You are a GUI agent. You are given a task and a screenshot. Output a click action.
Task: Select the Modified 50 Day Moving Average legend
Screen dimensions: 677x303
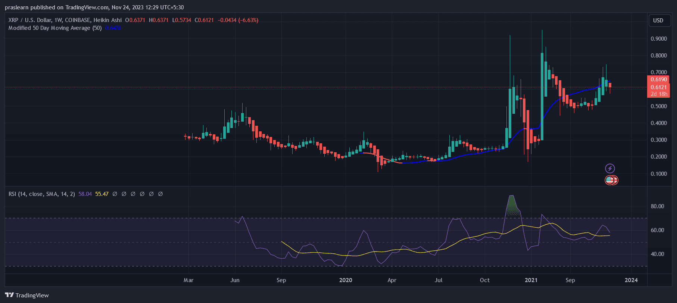[55, 28]
